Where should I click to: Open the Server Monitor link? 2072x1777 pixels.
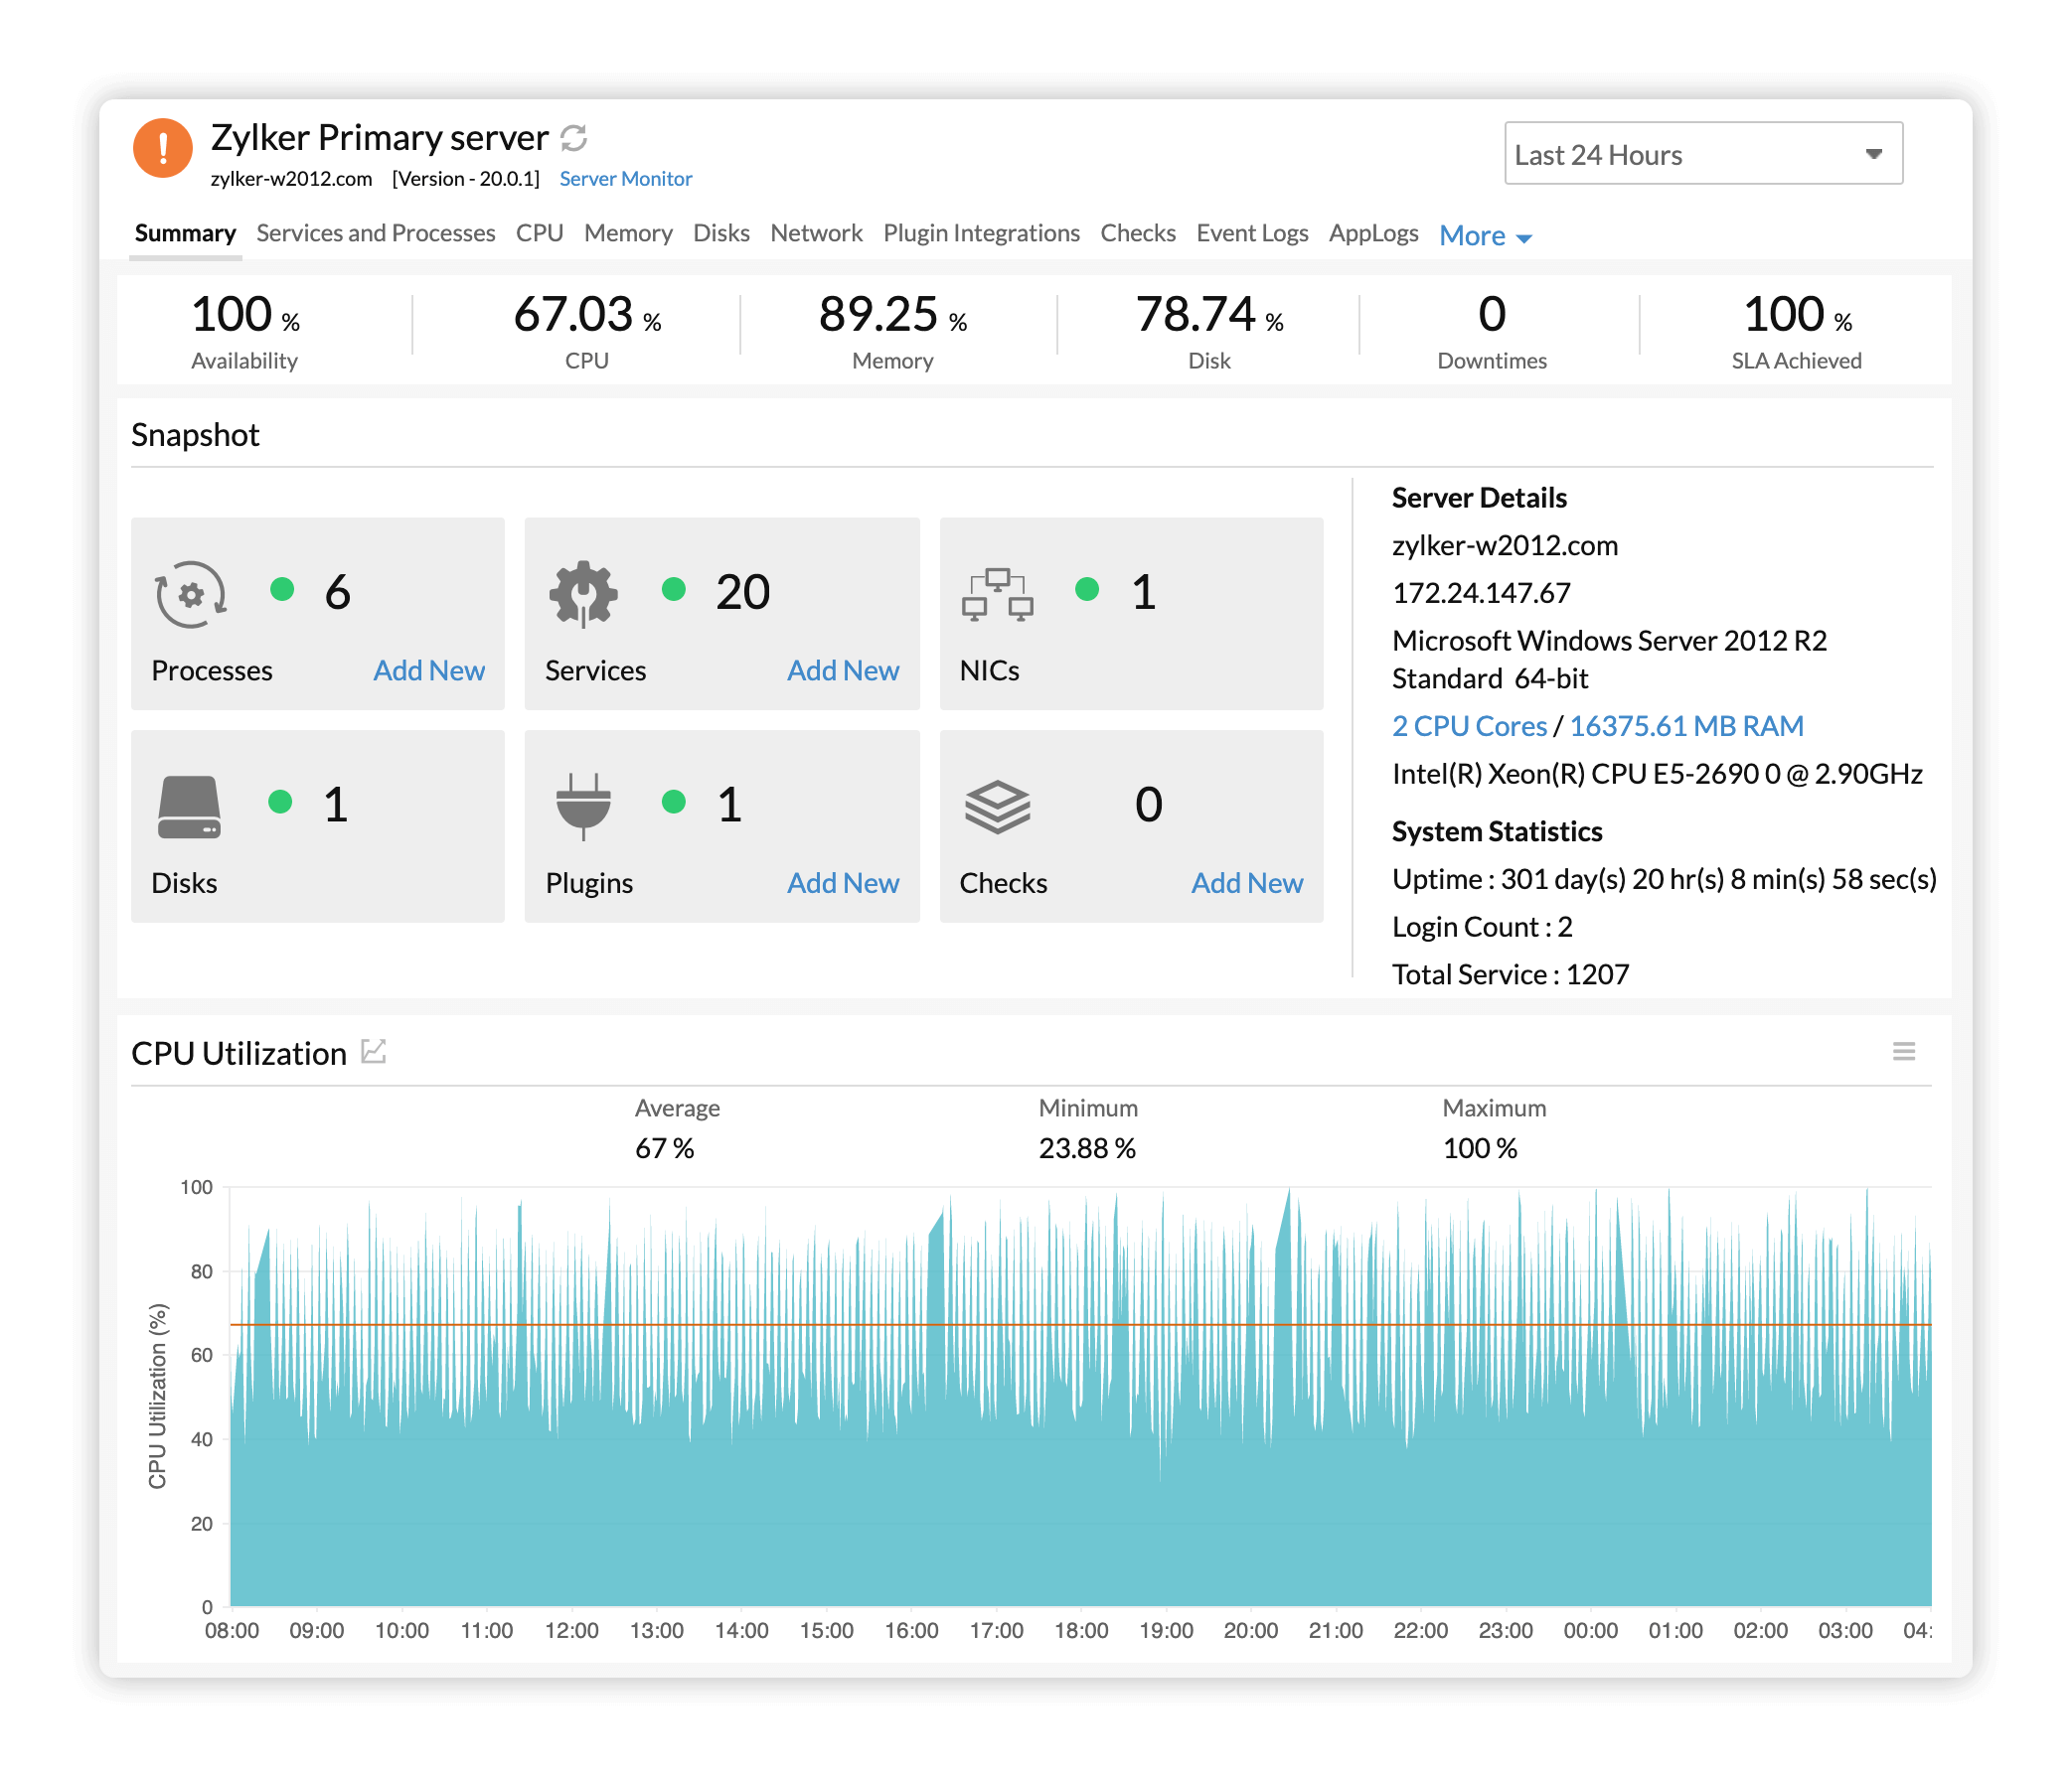pyautogui.click(x=625, y=178)
